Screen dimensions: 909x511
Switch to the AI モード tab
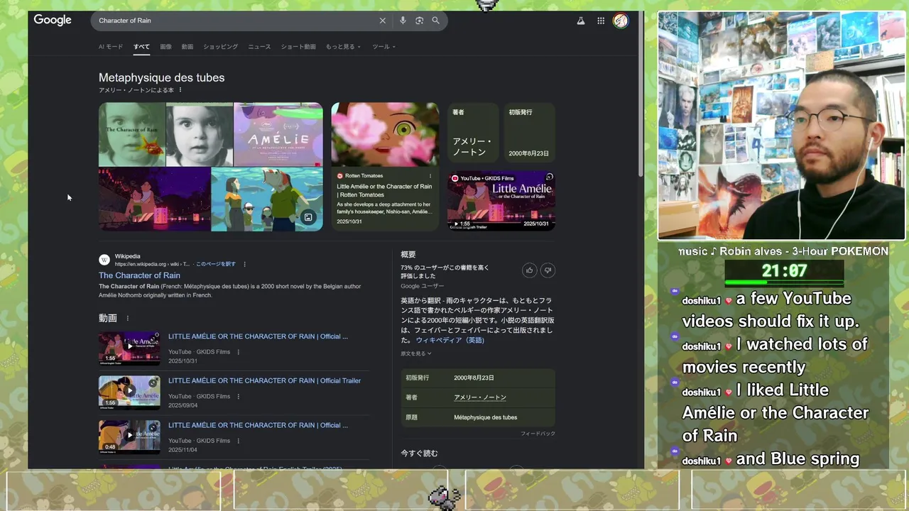point(111,47)
